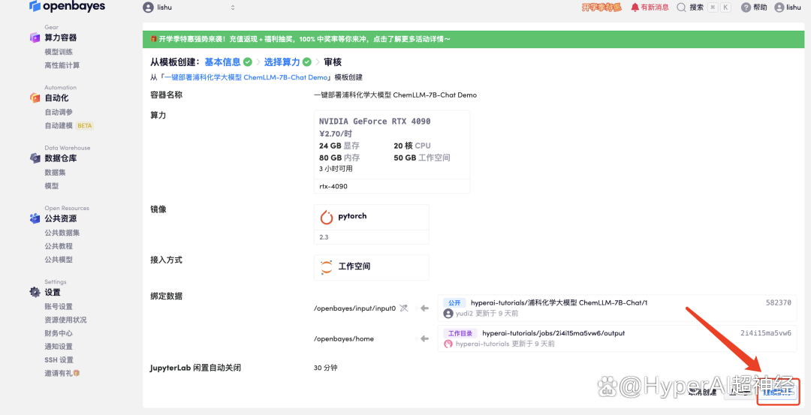Open 帮助 question mark icon
Viewport: 811px width, 415px height.
click(746, 8)
